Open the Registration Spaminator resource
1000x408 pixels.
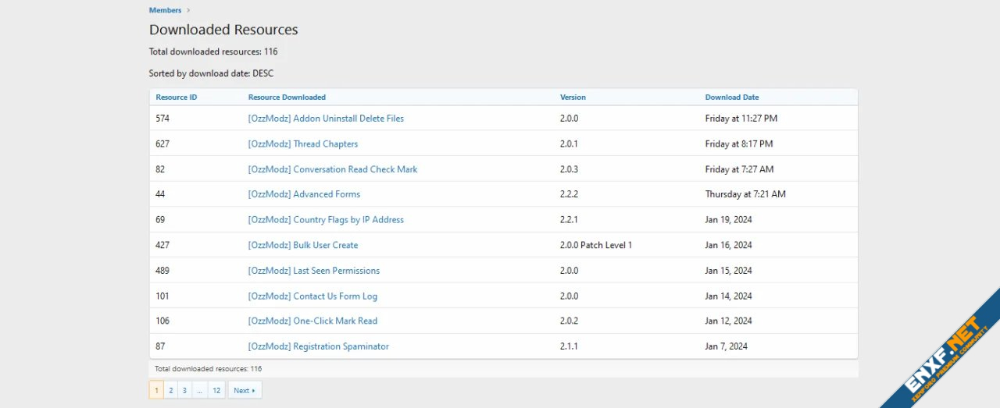[x=318, y=346]
